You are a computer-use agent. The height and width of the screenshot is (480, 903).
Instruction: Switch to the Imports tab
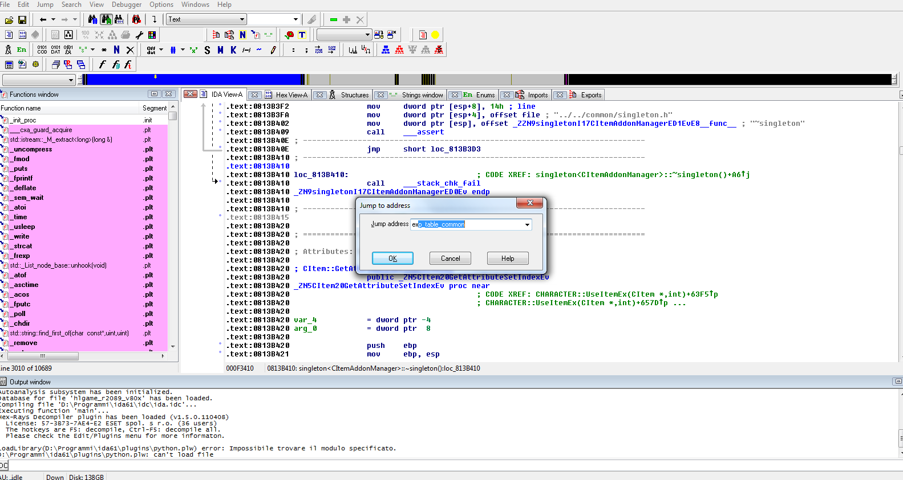537,95
